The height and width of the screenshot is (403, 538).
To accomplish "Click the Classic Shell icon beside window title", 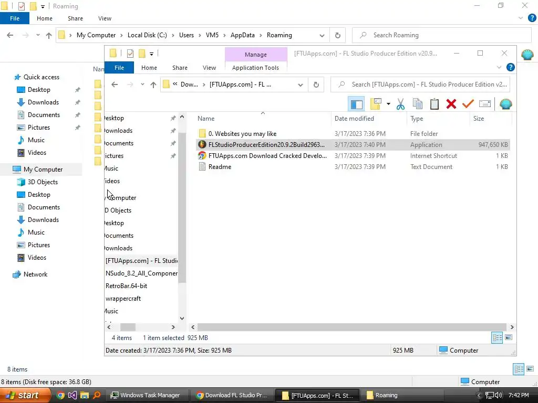I will click(x=527, y=55).
